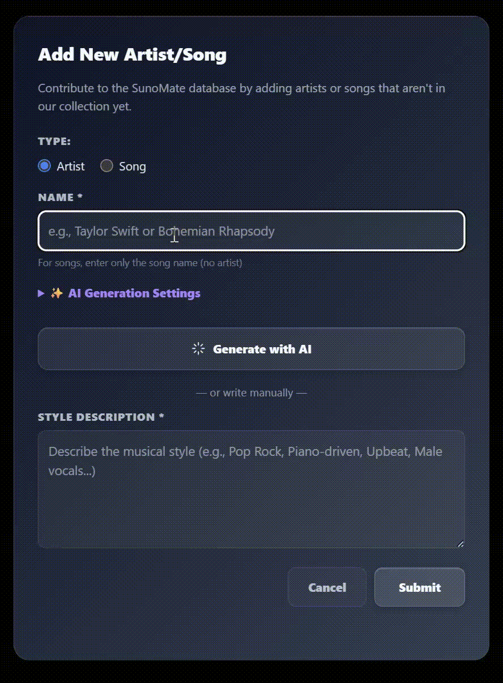Viewport: 503px width, 683px height.
Task: Click the resize handle of the Style Description box
Action: [x=461, y=544]
